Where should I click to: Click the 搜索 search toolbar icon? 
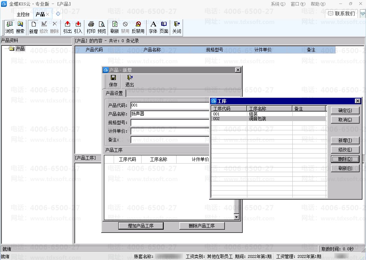[x=20, y=27]
